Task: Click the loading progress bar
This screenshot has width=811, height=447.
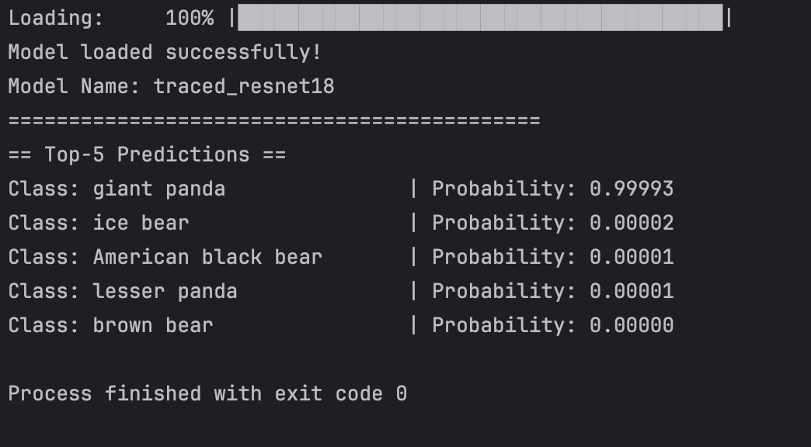Action: point(480,18)
